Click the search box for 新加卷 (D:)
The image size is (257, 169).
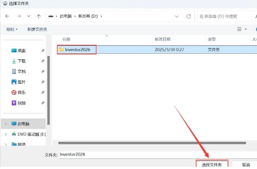coord(227,16)
